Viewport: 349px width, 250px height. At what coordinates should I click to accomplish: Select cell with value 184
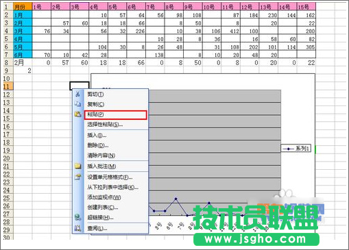(x=250, y=15)
